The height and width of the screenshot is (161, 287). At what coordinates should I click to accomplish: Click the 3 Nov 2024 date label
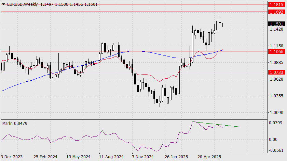click(142, 157)
